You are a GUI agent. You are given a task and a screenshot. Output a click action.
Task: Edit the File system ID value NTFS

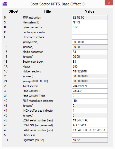[90, 22]
